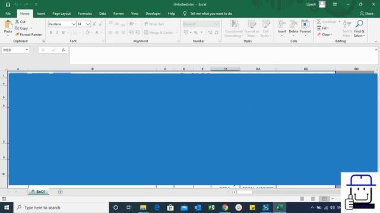Viewport: 380px width, 213px height.
Task: Add a new sheet with the plus button
Action: point(61,192)
